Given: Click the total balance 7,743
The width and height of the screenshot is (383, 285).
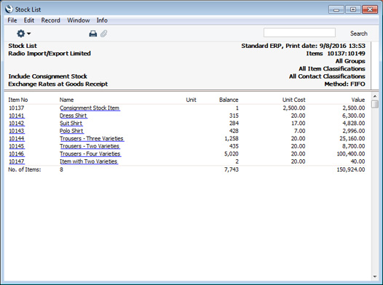Looking at the screenshot, I should point(232,169).
